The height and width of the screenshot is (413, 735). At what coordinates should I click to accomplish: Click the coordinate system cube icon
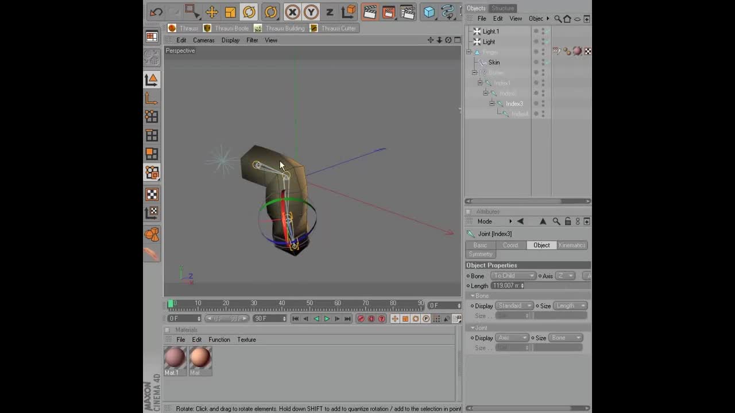click(x=349, y=12)
